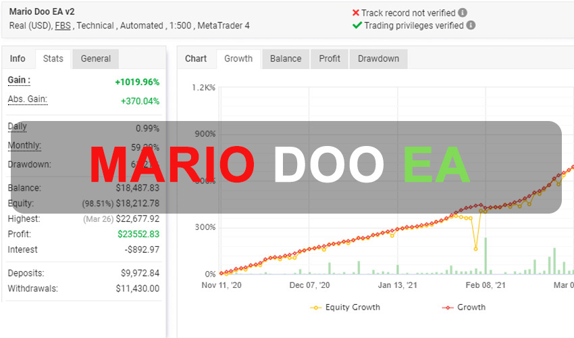
Task: View the Drawdown chart tab
Action: [x=379, y=59]
